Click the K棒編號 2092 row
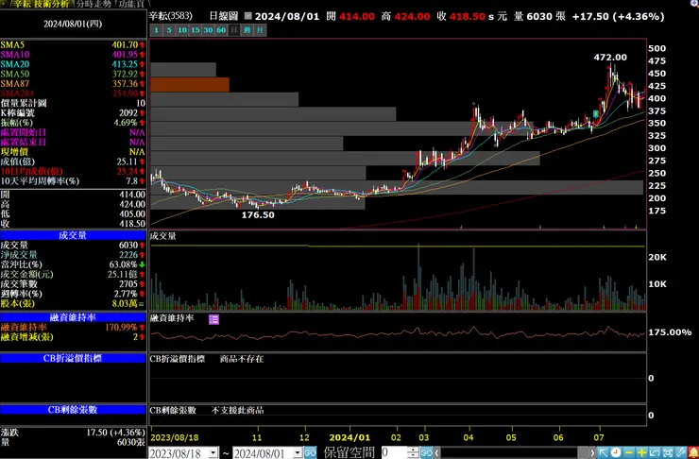 click(73, 113)
